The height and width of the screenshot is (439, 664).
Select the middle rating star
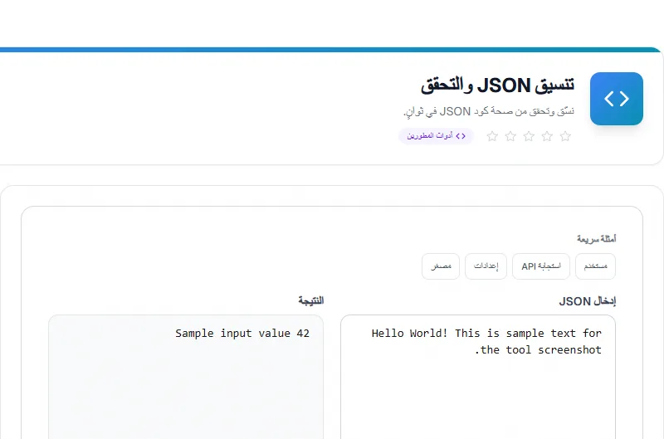[x=529, y=136]
